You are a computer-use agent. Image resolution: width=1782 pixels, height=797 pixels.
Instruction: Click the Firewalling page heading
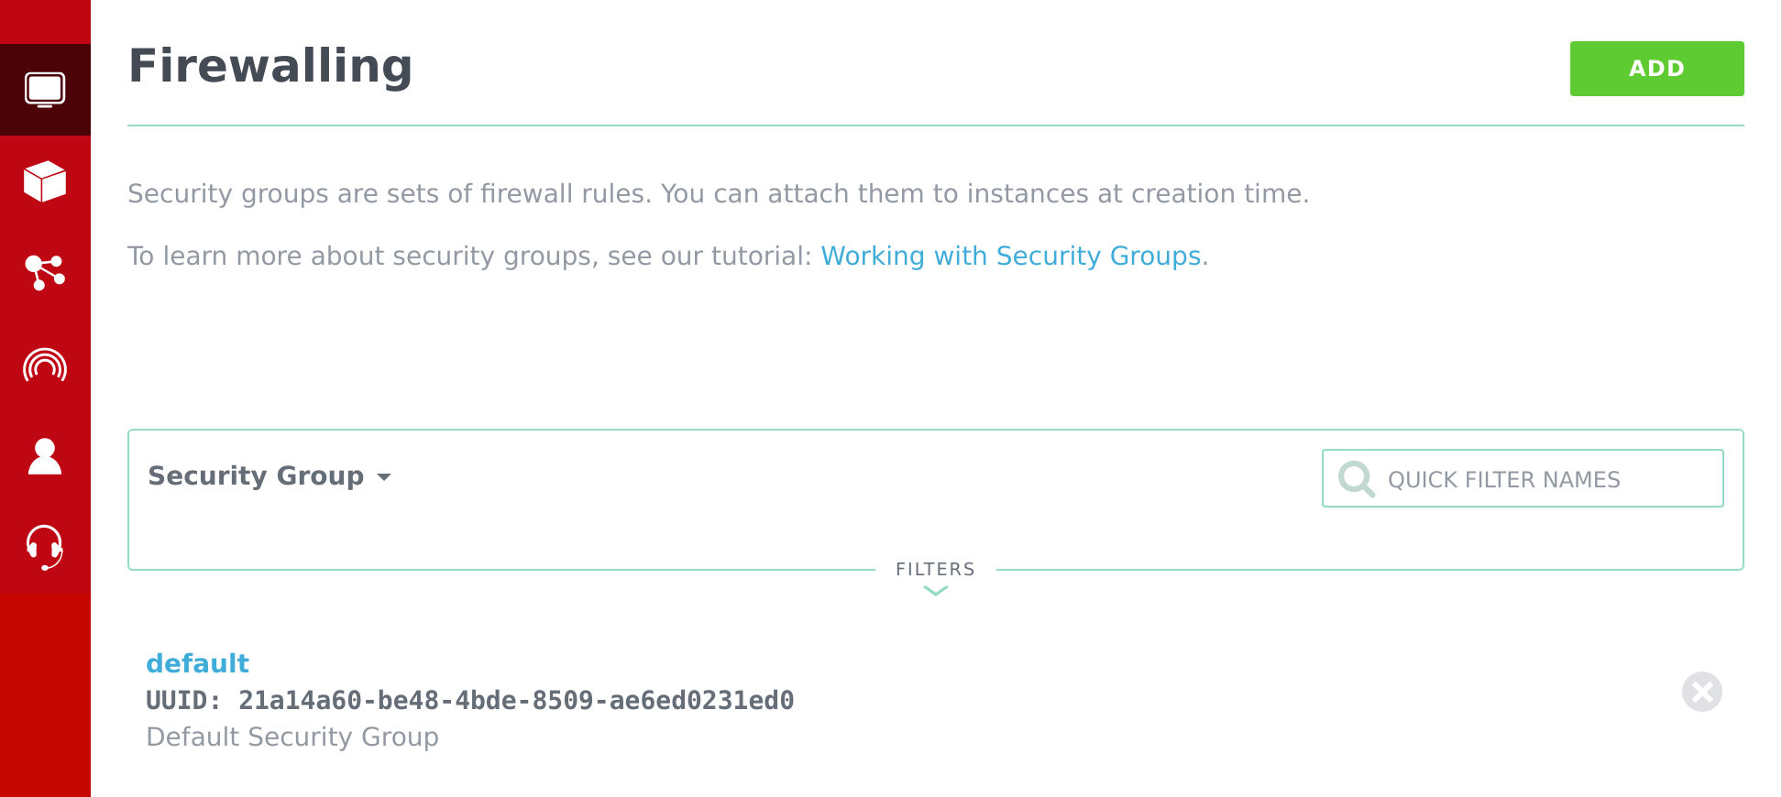point(270,66)
